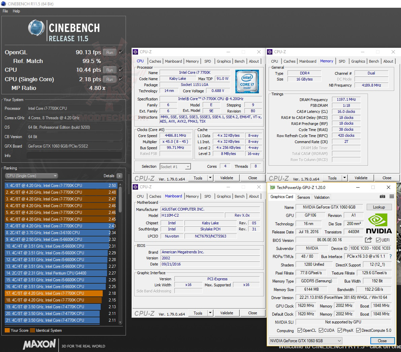The image size is (401, 352).
Task: Open the GPU-Z hamburger menu icon
Action: 391,196
